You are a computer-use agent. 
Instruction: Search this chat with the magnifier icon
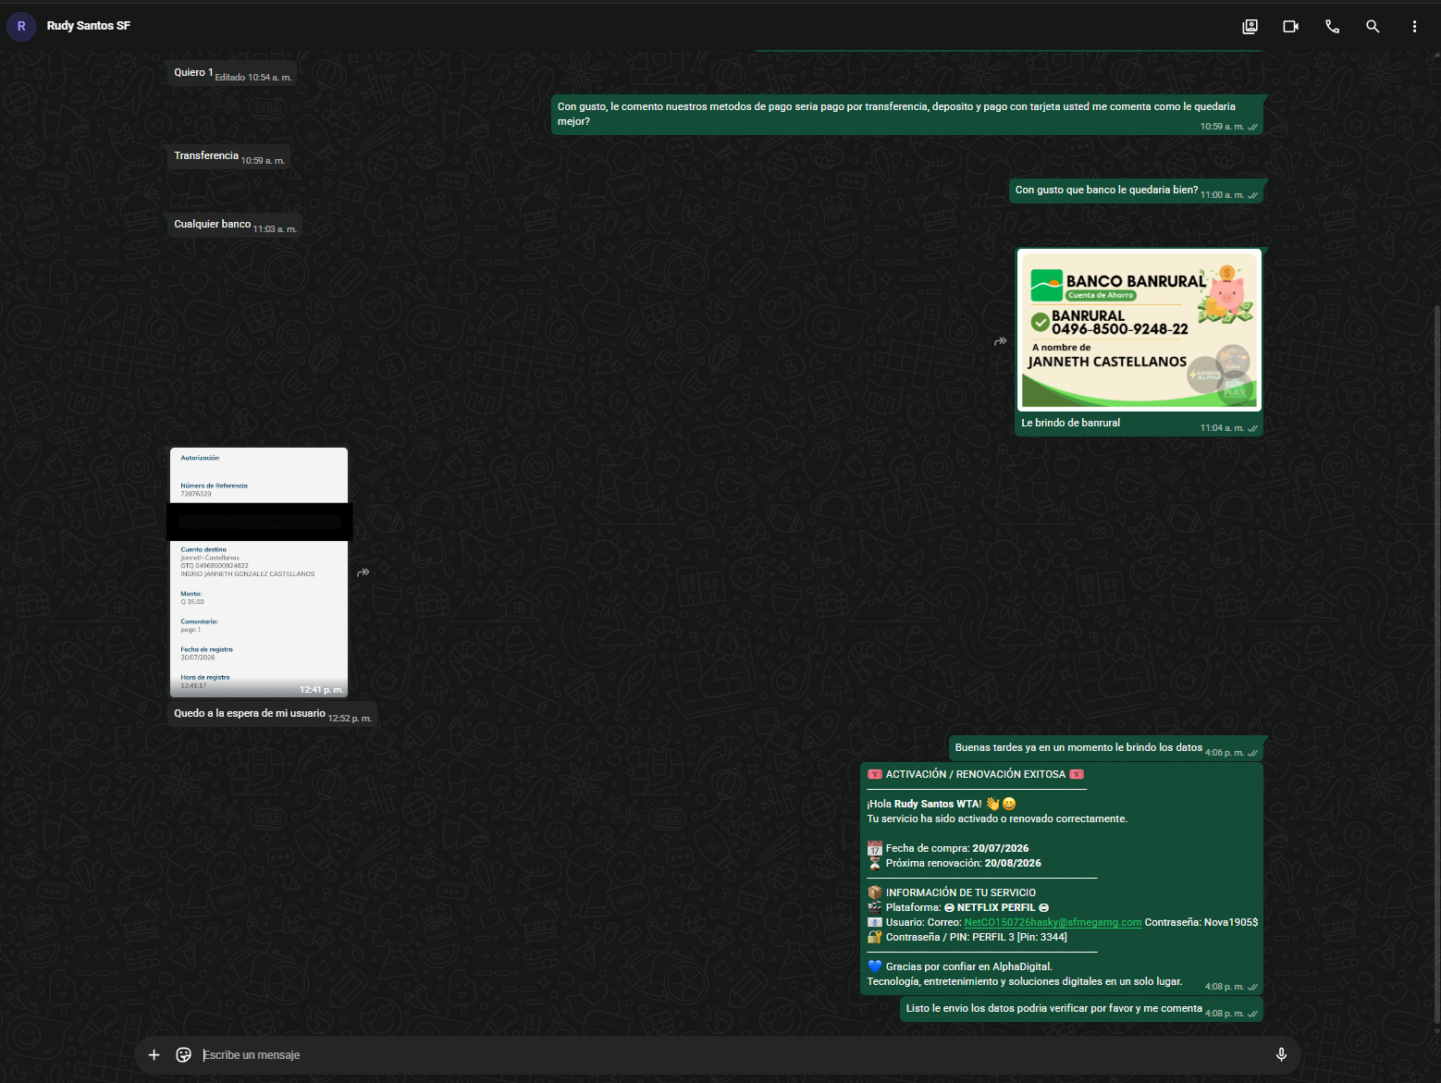click(1373, 27)
